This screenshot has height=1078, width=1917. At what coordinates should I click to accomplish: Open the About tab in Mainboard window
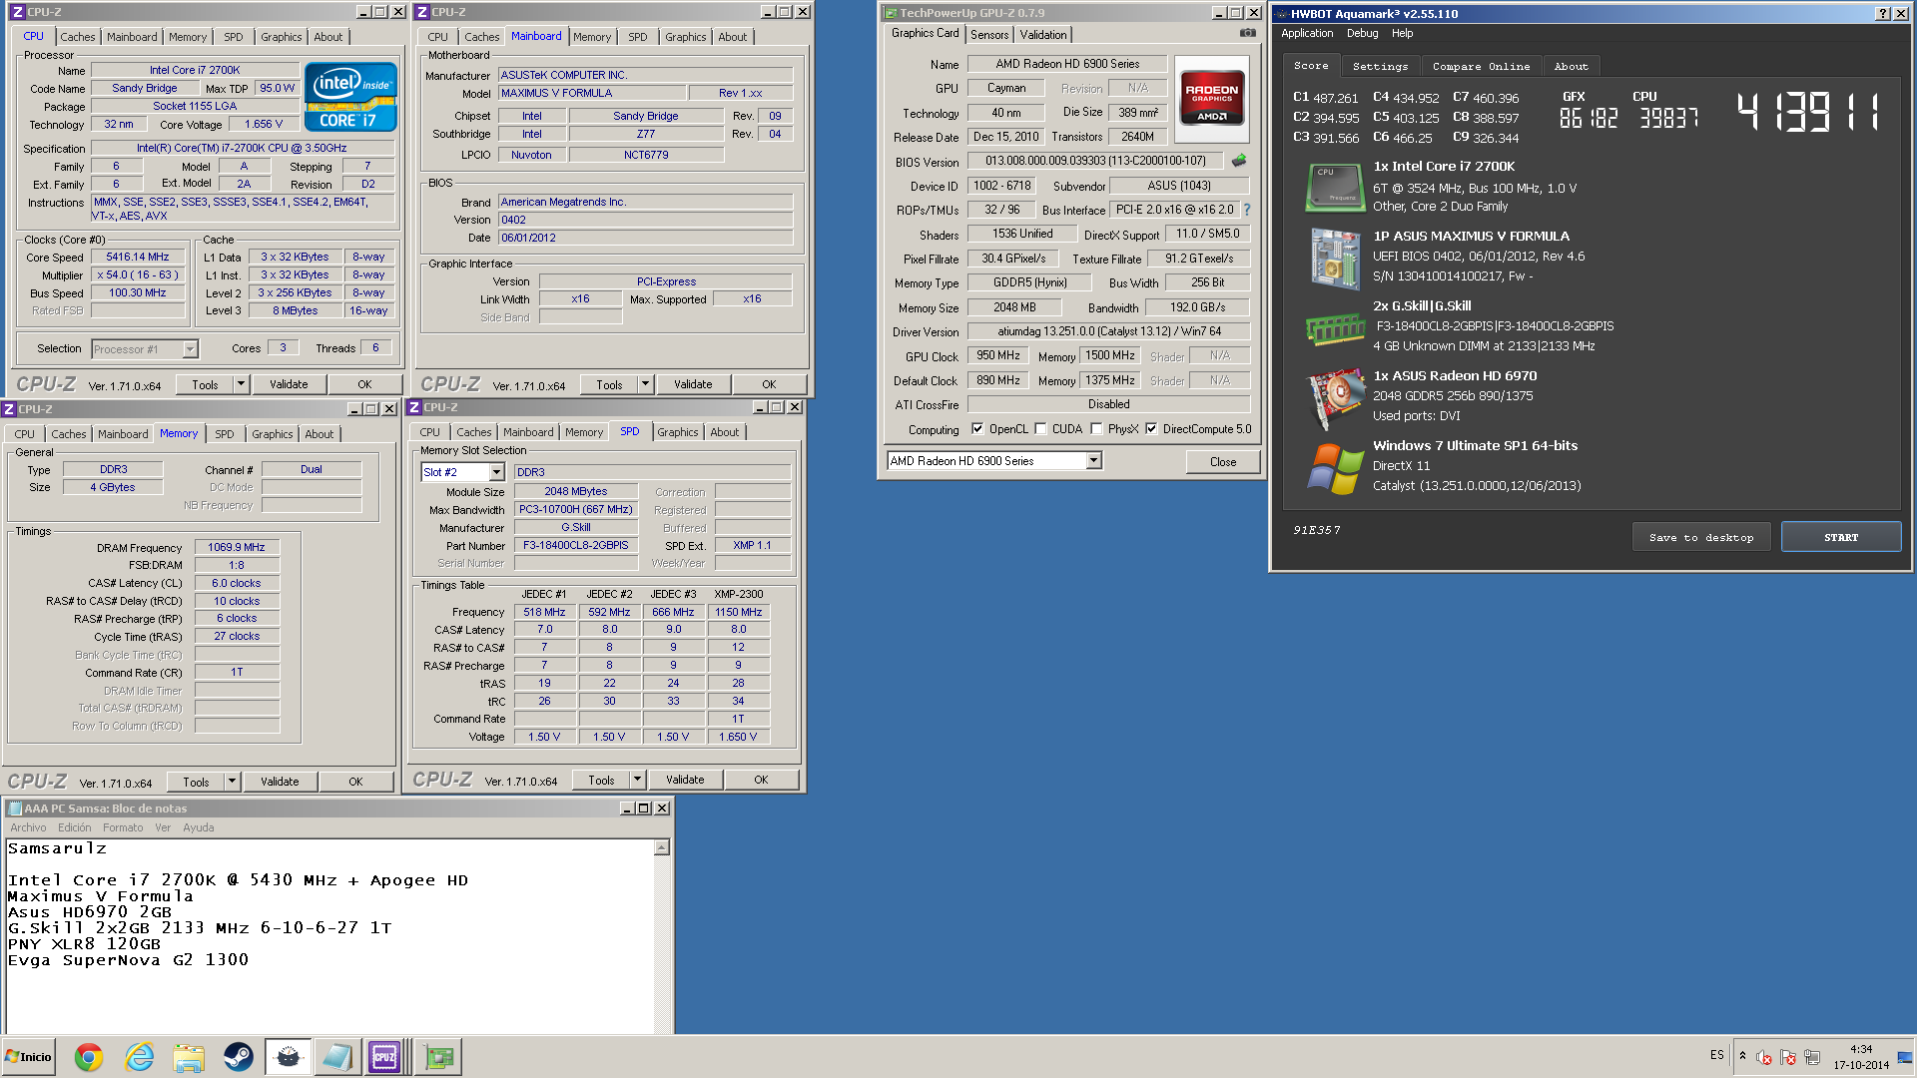pos(732,37)
